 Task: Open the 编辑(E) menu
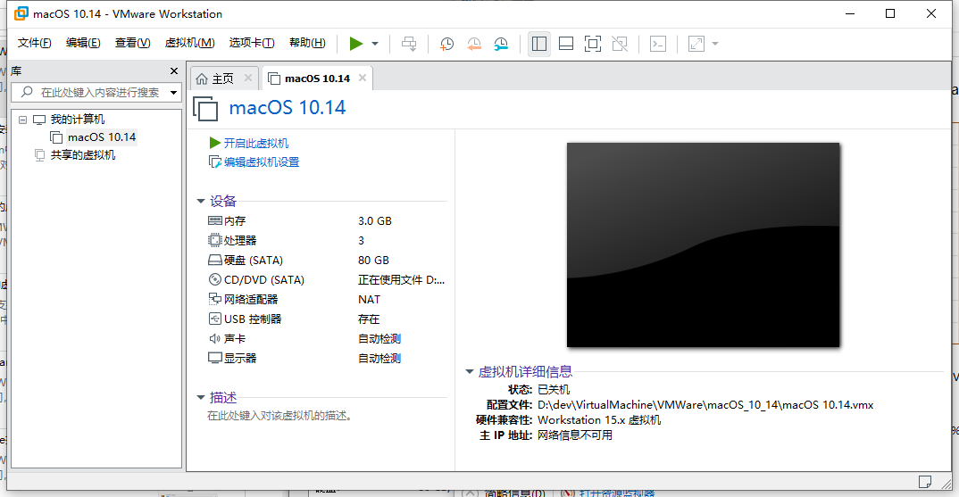(83, 43)
